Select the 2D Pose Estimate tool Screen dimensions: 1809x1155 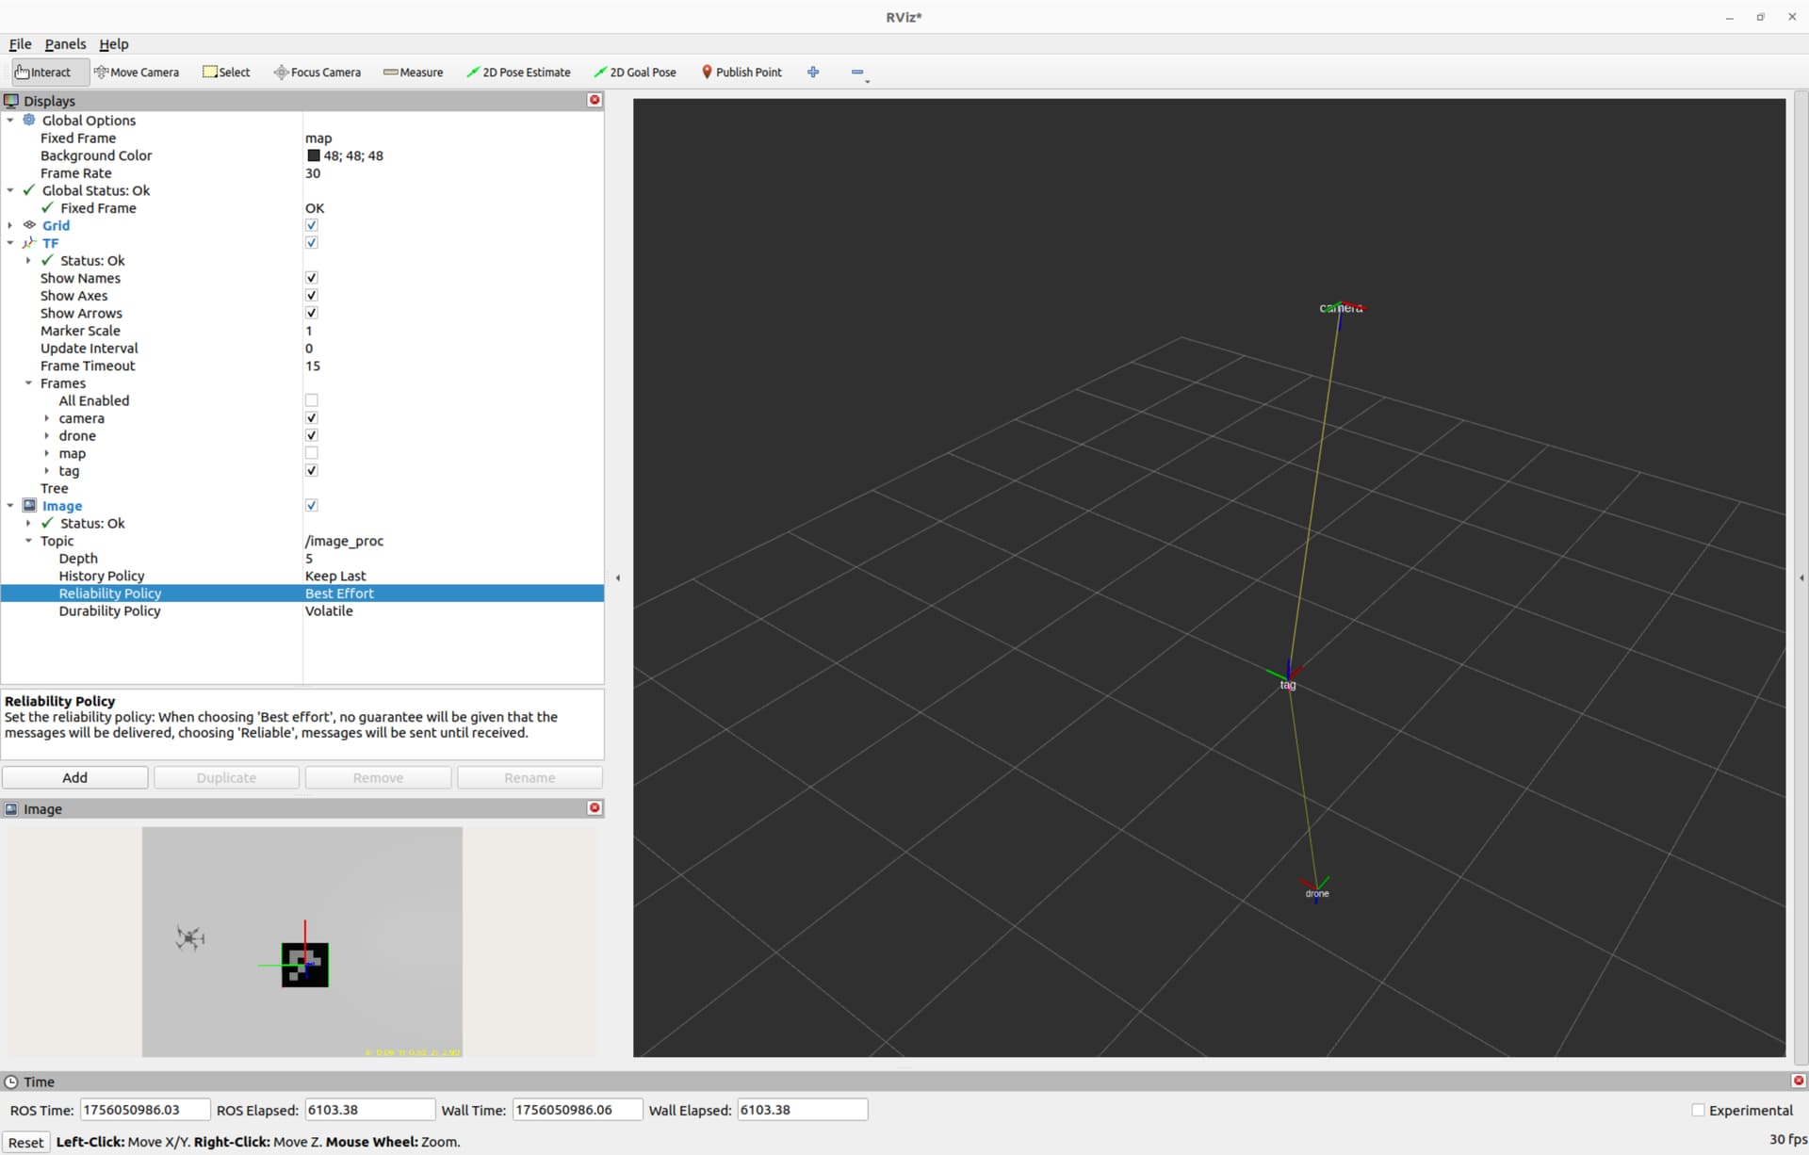pos(518,72)
